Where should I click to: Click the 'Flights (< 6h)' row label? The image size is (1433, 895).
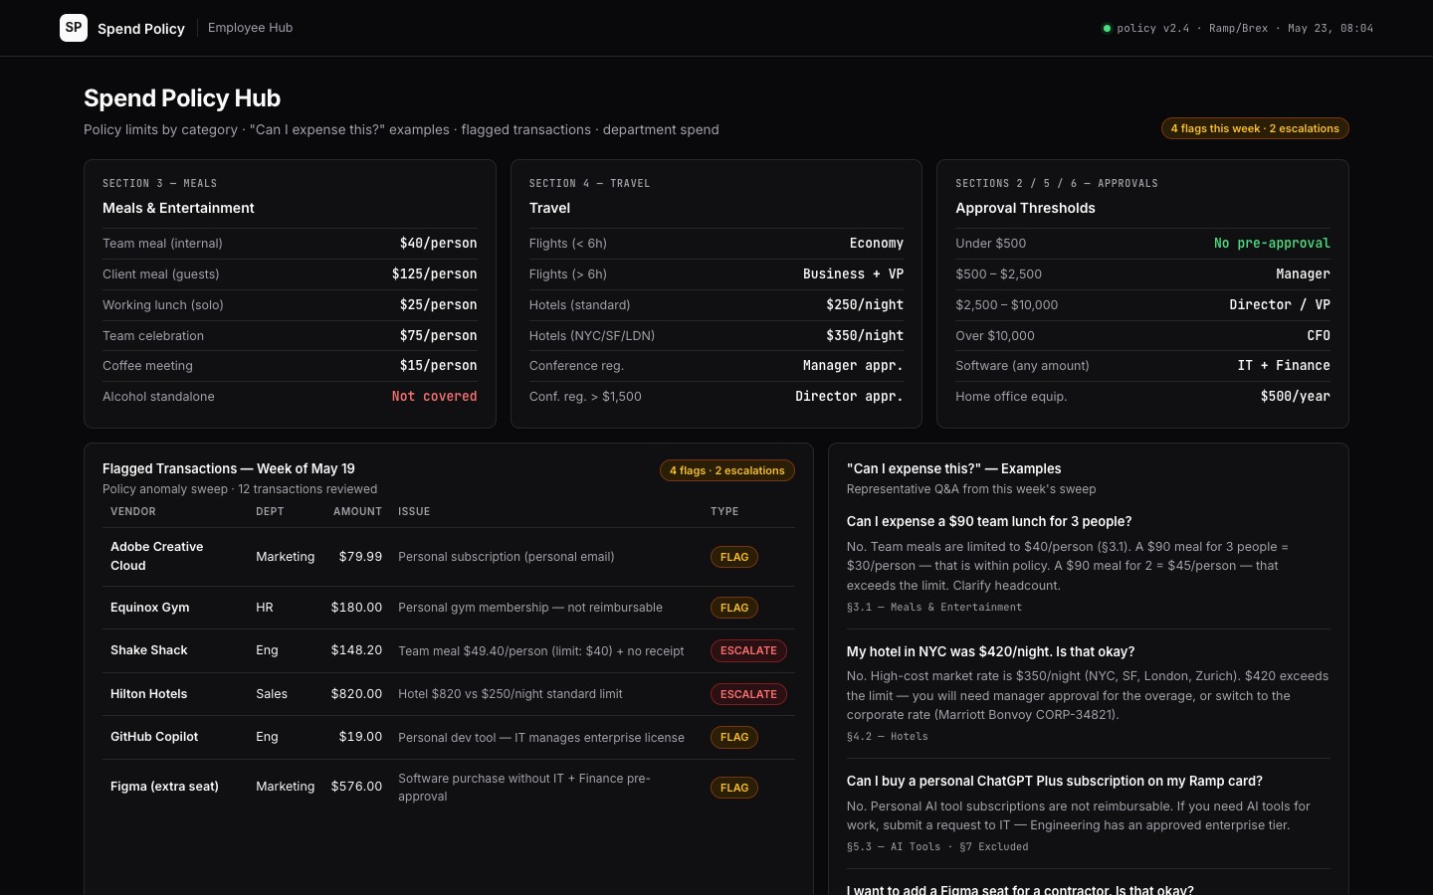point(568,244)
